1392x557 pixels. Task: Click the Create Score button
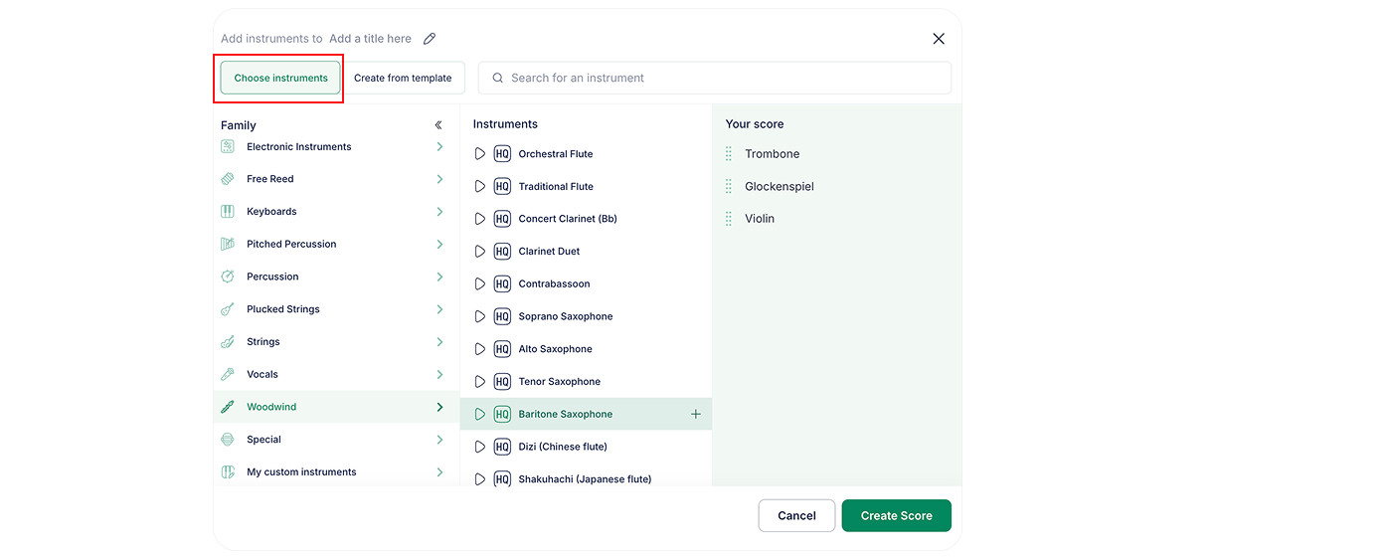coord(896,515)
